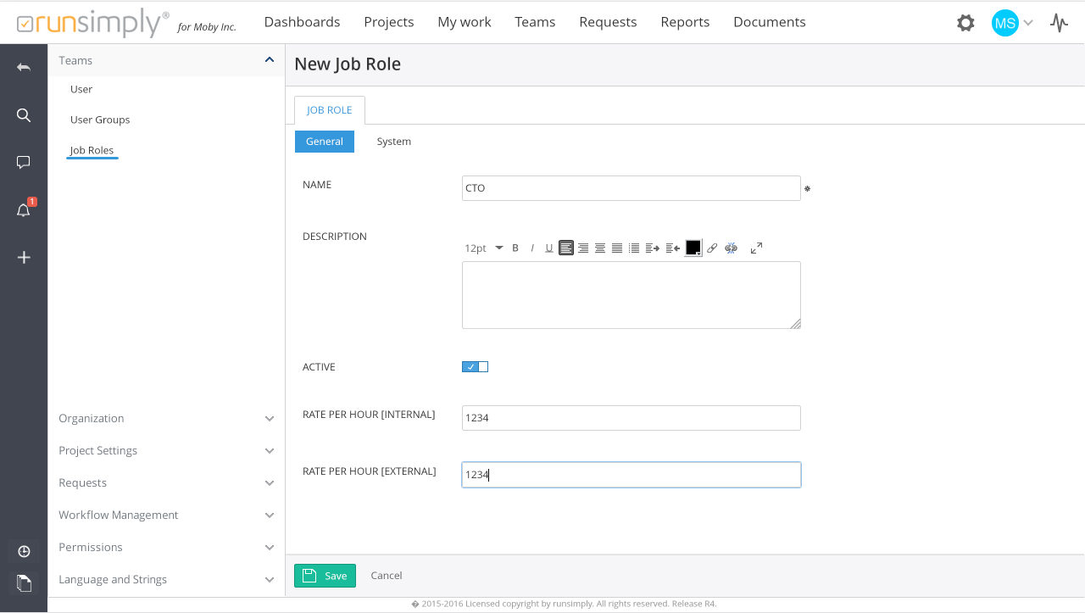The image size is (1085, 613).
Task: Expand the Permissions section
Action: click(166, 548)
